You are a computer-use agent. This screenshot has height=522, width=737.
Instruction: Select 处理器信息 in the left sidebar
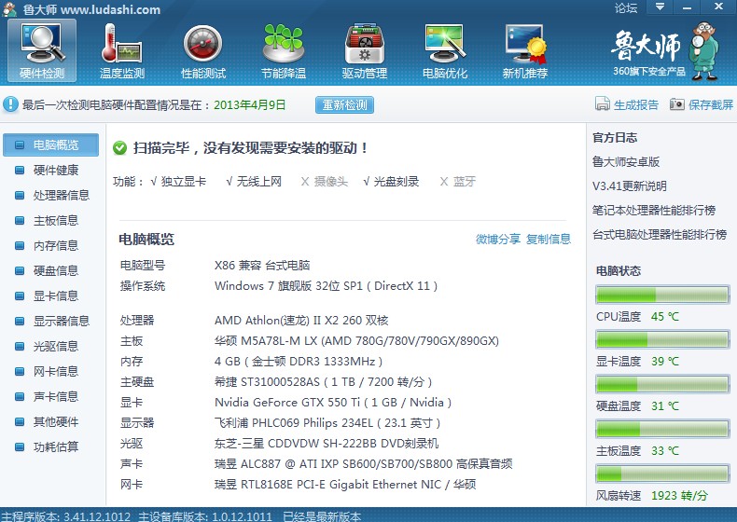coord(61,196)
